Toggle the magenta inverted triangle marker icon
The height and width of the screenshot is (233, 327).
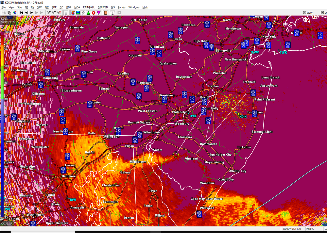[98, 12]
